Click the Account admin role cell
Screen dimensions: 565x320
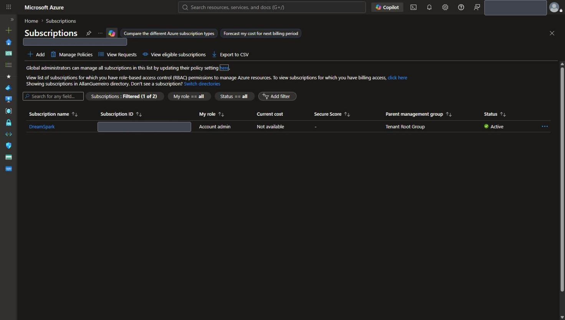pyautogui.click(x=215, y=127)
